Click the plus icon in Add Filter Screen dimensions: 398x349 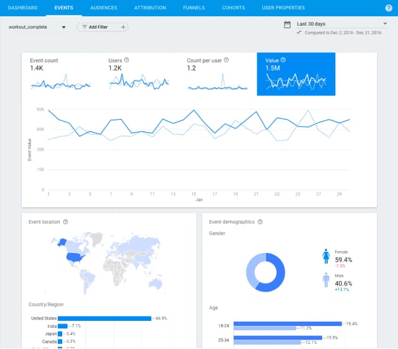tap(123, 27)
